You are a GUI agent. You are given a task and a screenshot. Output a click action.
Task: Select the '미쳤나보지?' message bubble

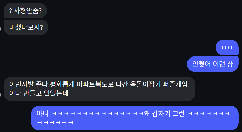tap(26, 27)
